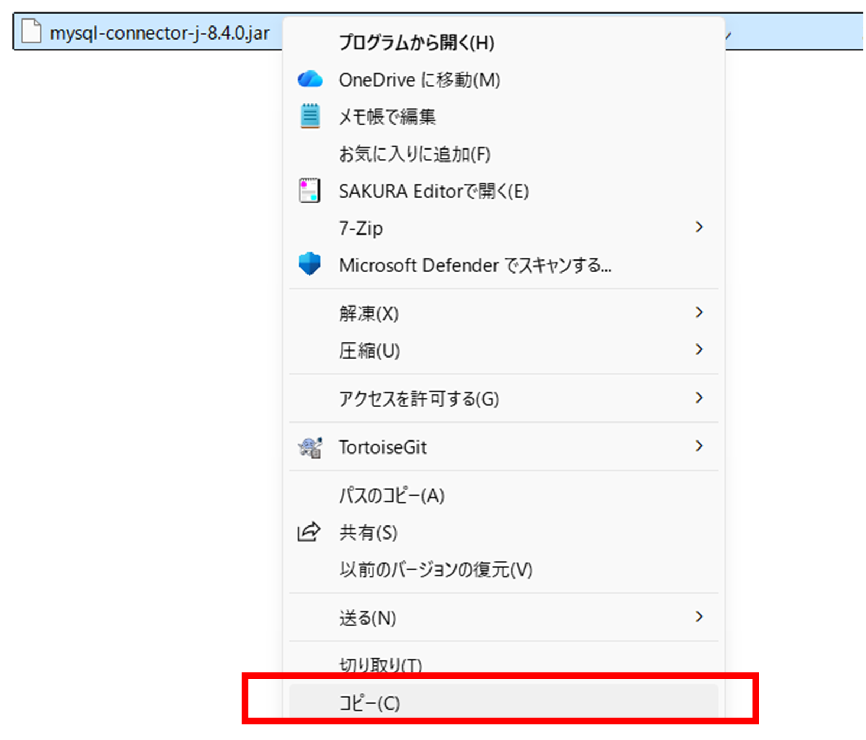Expand the 7-Zip submenu arrow
Image resolution: width=866 pixels, height=740 pixels.
699,228
